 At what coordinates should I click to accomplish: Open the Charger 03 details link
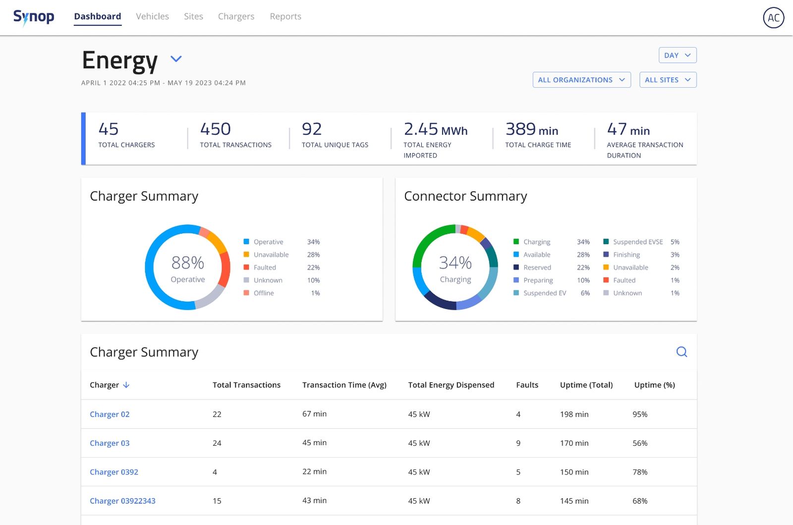pyautogui.click(x=110, y=443)
